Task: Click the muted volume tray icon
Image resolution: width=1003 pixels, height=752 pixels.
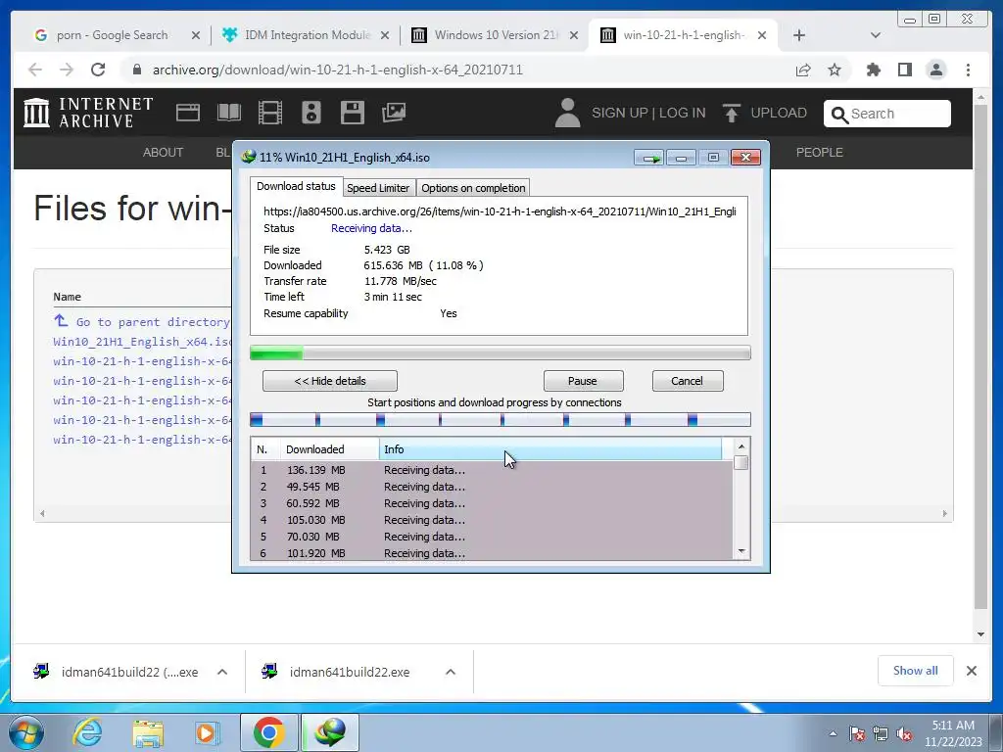Action: pos(904,733)
